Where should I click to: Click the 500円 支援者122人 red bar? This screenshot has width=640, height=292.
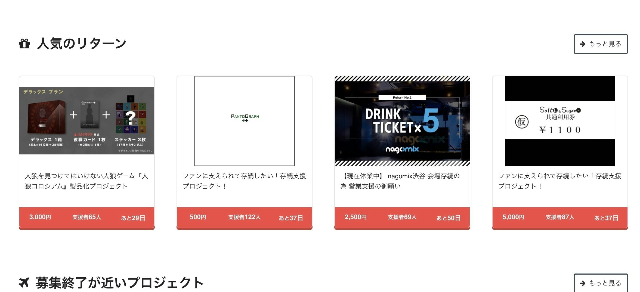pos(245,218)
